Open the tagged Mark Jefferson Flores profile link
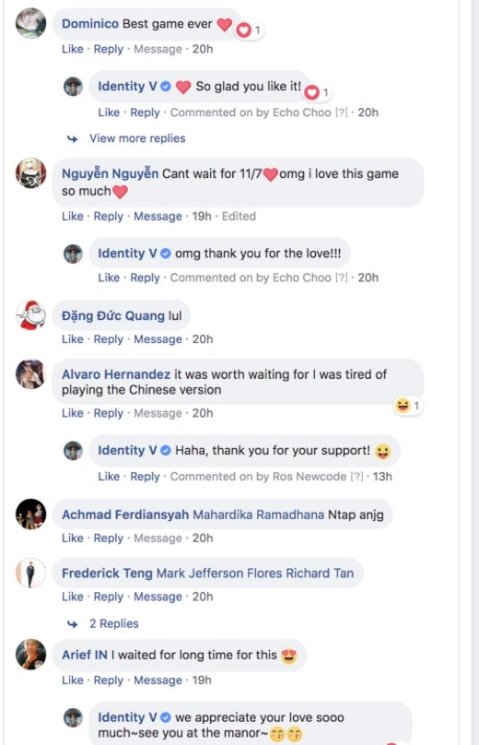Image resolution: width=479 pixels, height=745 pixels. [x=219, y=573]
